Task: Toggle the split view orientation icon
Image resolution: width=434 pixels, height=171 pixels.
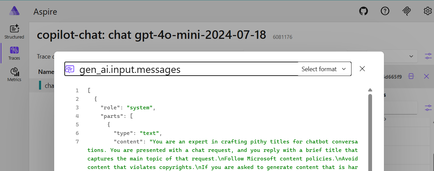Action: [x=411, y=76]
